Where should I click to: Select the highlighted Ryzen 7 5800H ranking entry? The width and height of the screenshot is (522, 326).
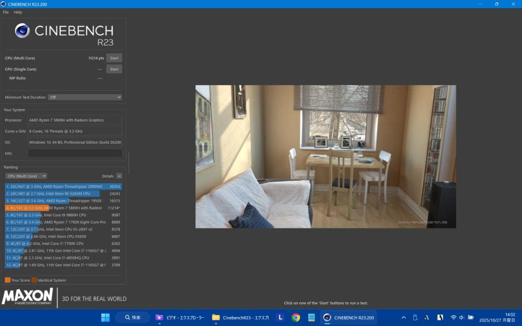point(63,208)
